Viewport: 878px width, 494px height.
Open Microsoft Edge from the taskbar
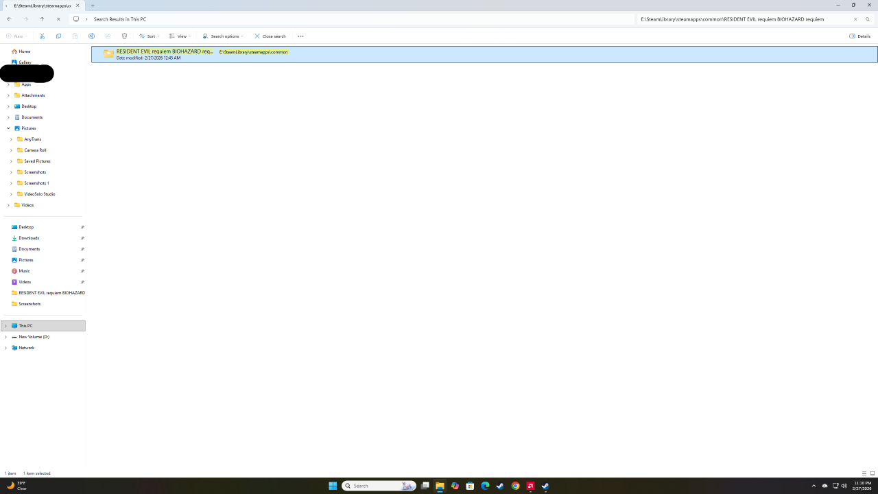[x=485, y=486]
